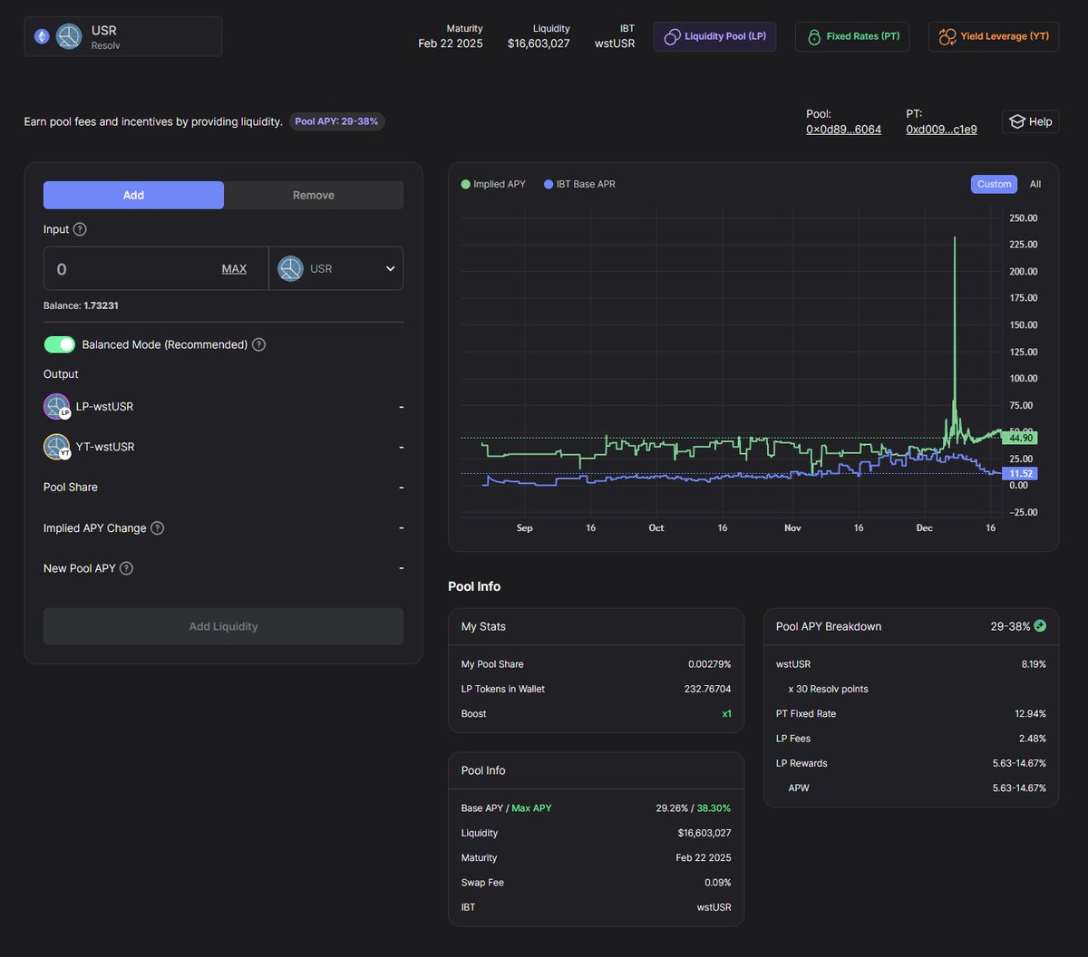
Task: Click the amount input field
Action: tap(156, 268)
